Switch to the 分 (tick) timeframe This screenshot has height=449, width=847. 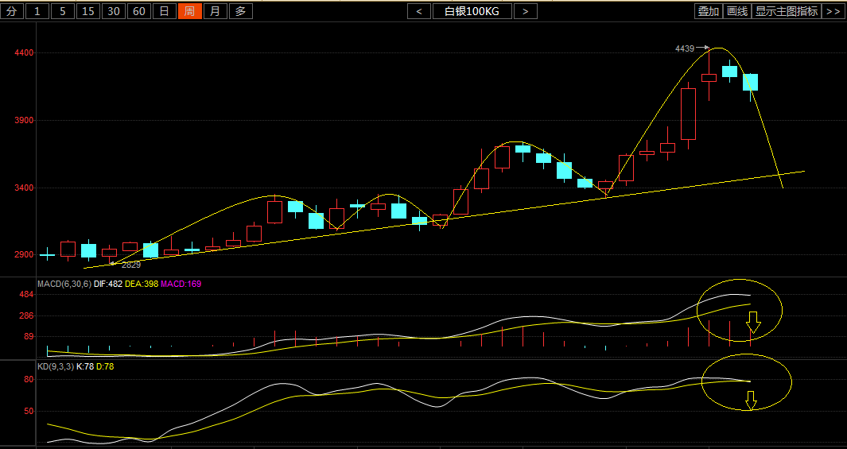click(11, 11)
